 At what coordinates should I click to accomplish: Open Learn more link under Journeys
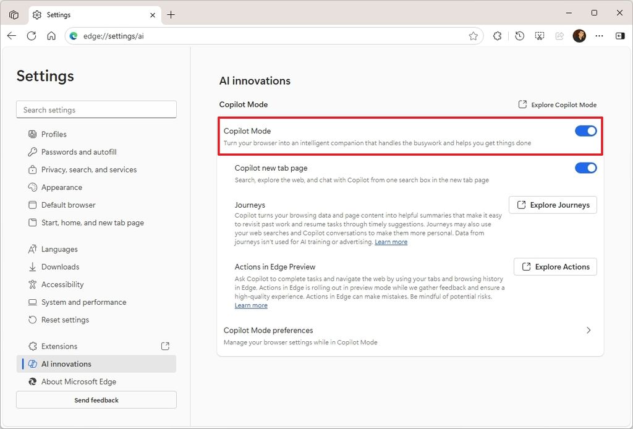pyautogui.click(x=391, y=242)
